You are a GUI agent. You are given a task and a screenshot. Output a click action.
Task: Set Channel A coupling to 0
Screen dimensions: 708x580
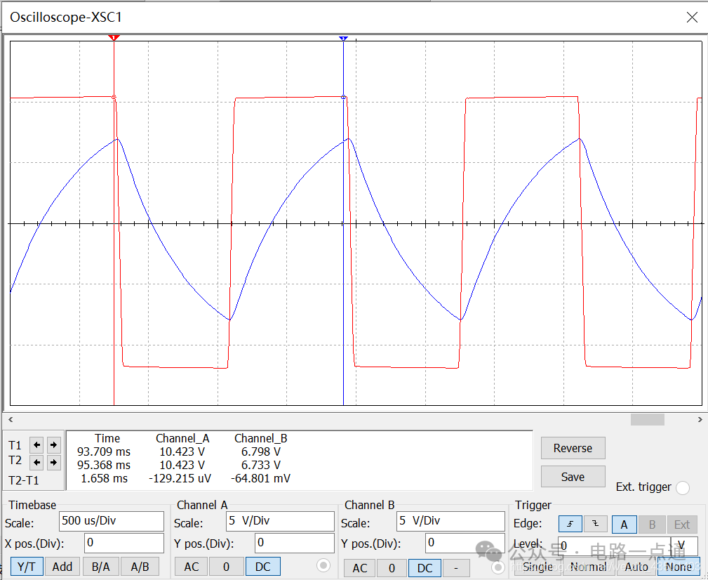point(226,567)
